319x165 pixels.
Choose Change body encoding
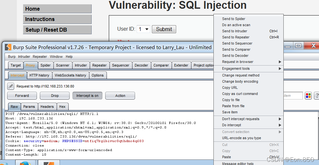coord(248,81)
